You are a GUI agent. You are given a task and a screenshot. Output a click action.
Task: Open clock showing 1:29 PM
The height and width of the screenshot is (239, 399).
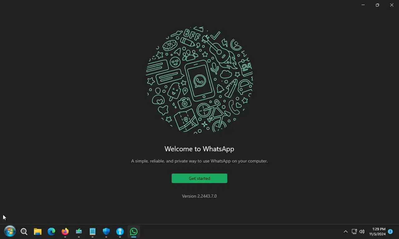(377, 232)
